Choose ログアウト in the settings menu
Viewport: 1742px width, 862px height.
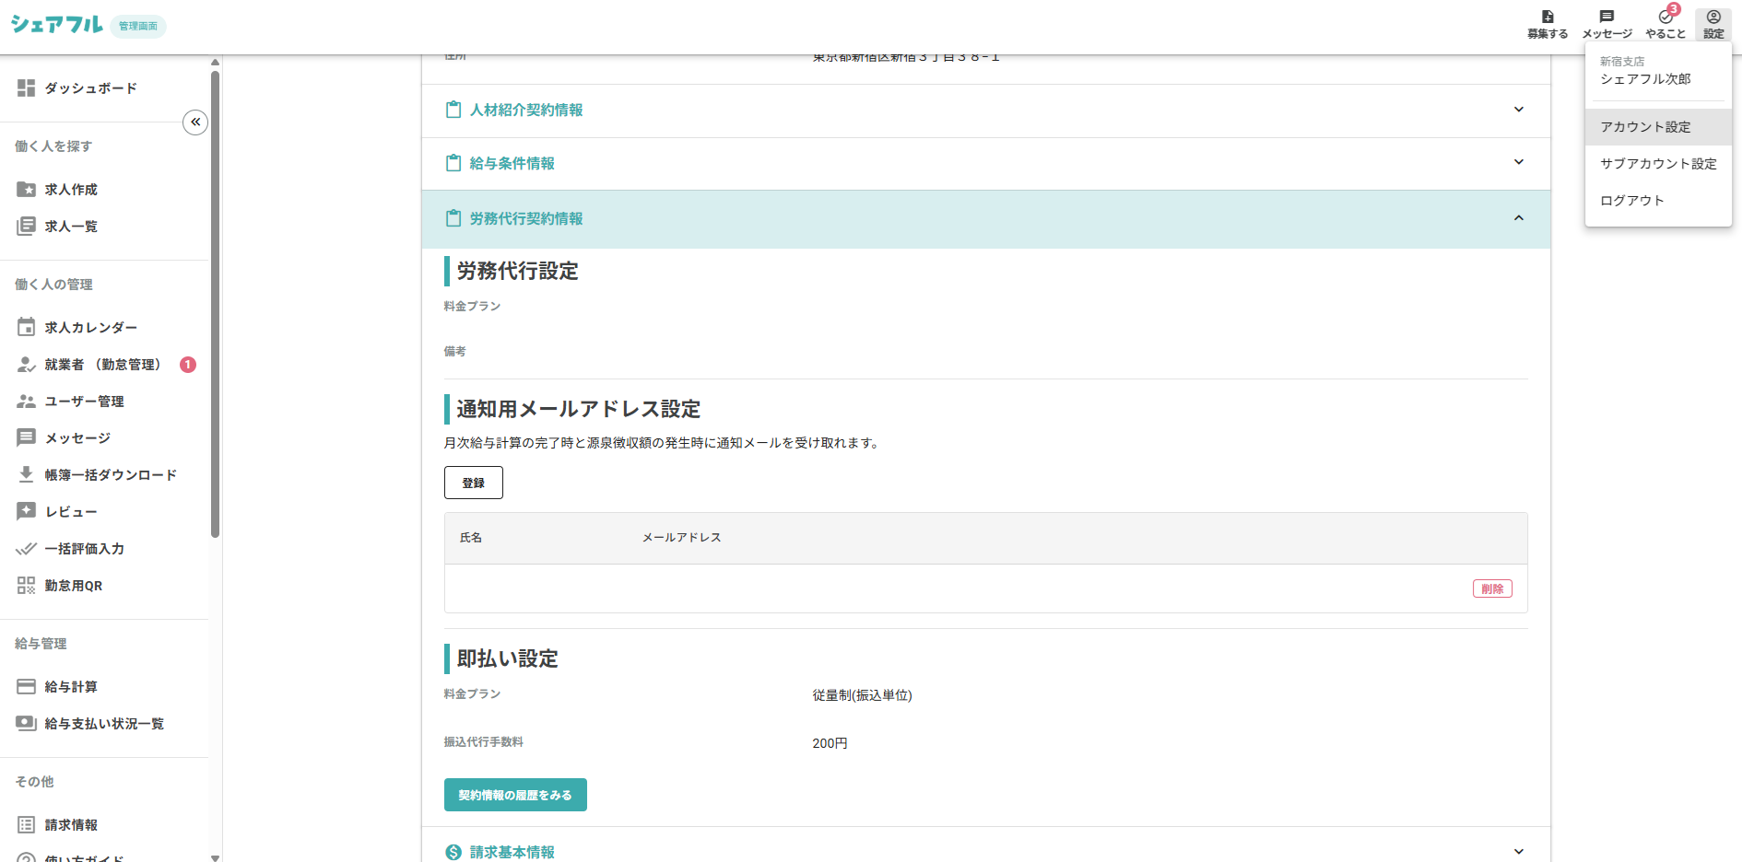click(x=1631, y=201)
